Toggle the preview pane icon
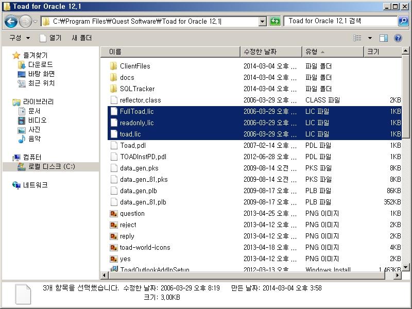 [384, 38]
